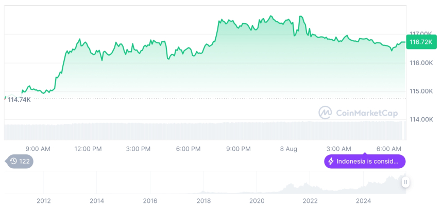This screenshot has height=207, width=443.
Task: Click the 114.00K price axis label
Action: (420, 119)
